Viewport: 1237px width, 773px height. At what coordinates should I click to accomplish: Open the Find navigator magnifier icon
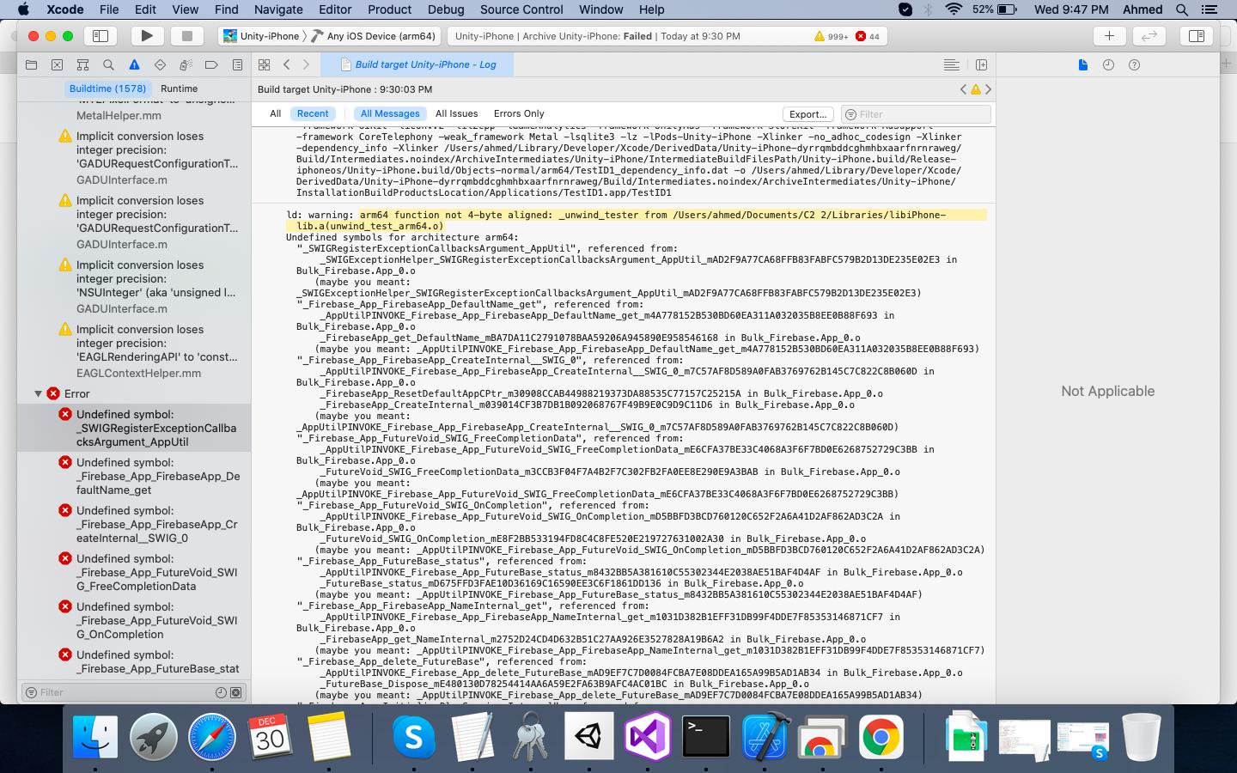108,64
